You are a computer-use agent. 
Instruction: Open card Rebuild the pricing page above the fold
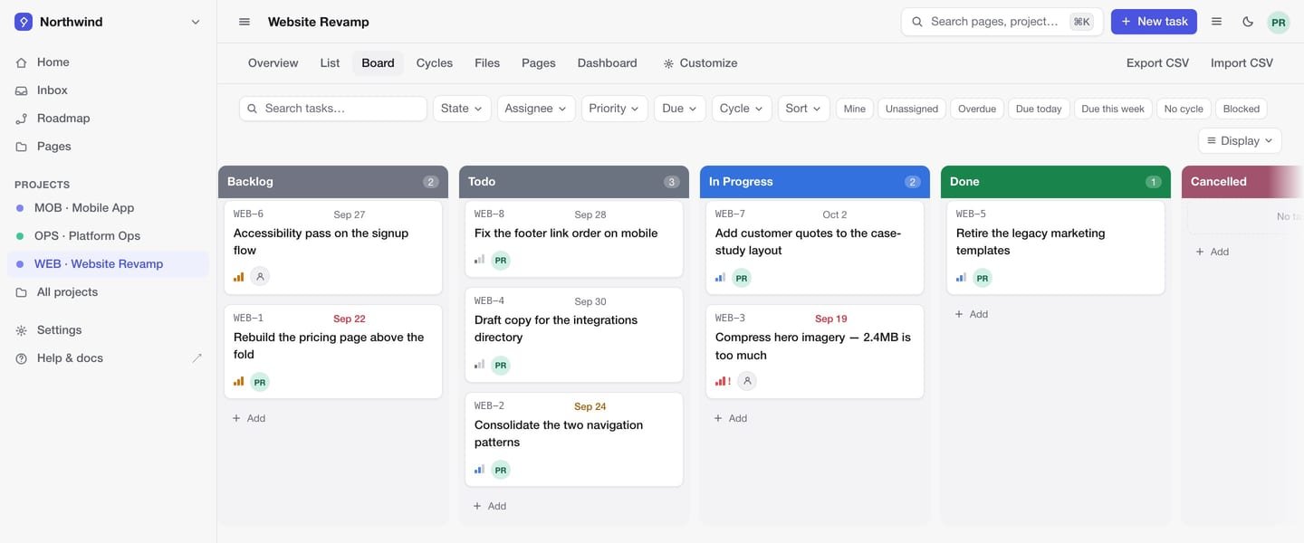(x=333, y=351)
